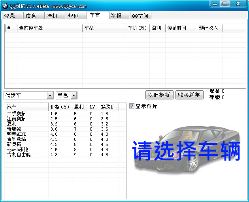The width and height of the screenshot is (249, 202).
Task: Select the 吉利熊猫 car row
Action: [x=65, y=139]
